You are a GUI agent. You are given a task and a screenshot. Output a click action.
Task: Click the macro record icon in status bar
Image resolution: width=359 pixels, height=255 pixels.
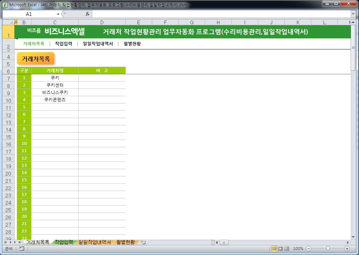tap(22, 249)
